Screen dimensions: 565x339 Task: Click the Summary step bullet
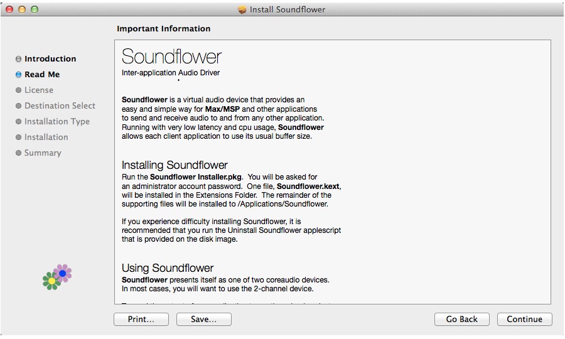click(18, 153)
